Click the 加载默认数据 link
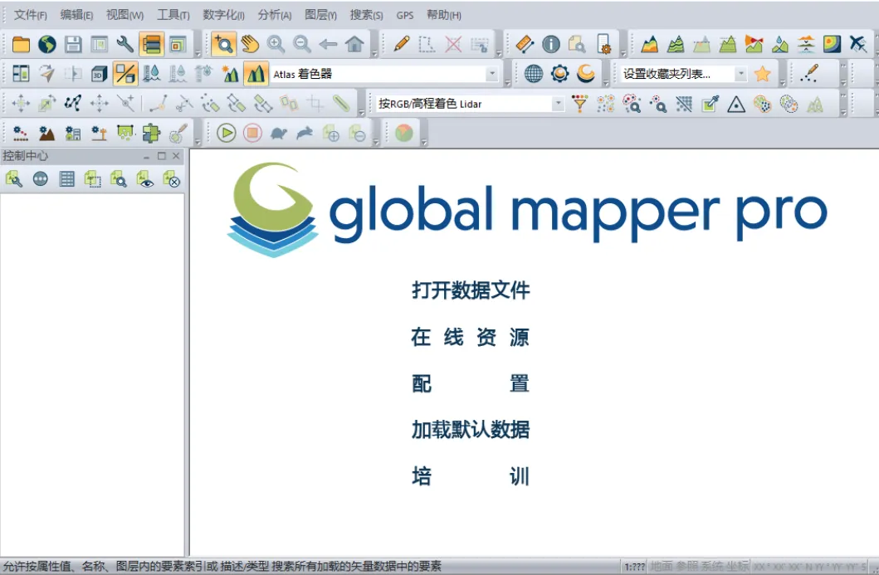 click(x=471, y=430)
